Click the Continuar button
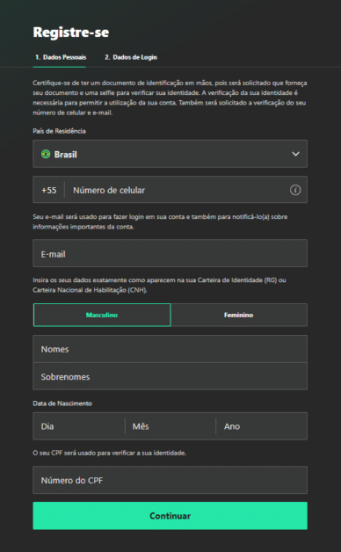Screen dimensions: 341x552 point(170,516)
